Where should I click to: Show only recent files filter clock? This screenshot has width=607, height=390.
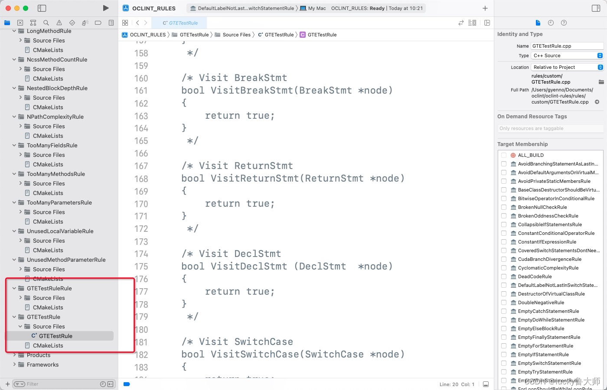click(x=103, y=384)
